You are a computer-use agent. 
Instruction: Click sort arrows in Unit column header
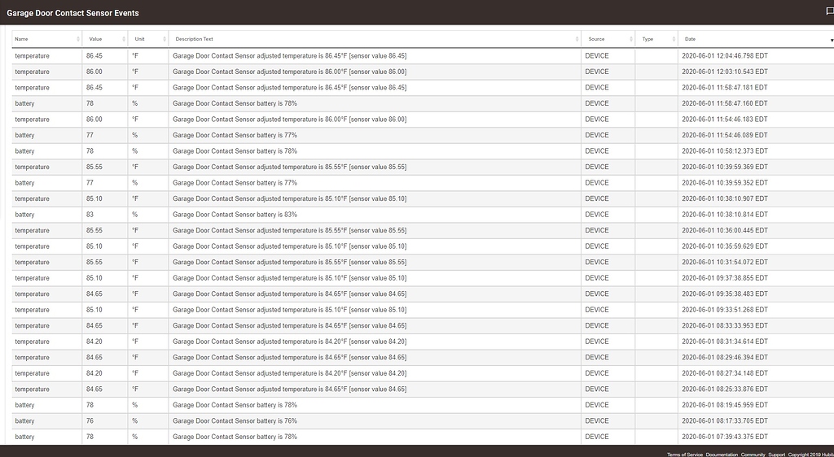coord(165,39)
